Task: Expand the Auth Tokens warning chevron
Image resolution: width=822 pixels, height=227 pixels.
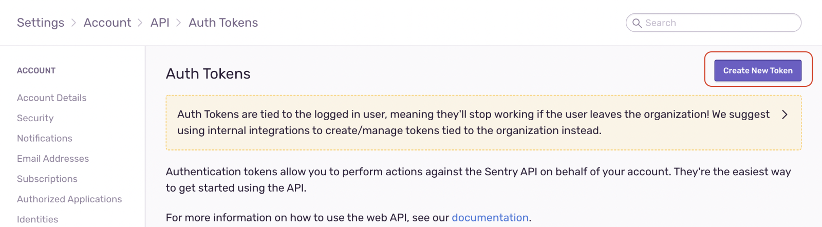Action: coord(784,115)
